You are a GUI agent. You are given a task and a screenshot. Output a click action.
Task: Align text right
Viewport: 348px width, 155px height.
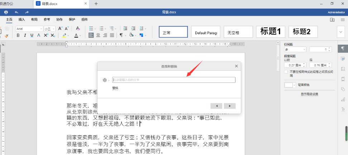105,35
